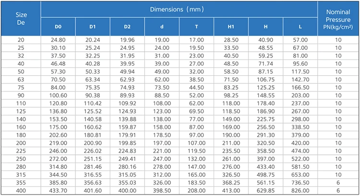Screen dimensions: 360x196
Task: Select the size 400 row label
Action: click(21, 191)
